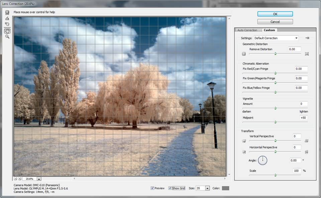Click the Angle dial control
The width and height of the screenshot is (321, 198).
(x=262, y=160)
